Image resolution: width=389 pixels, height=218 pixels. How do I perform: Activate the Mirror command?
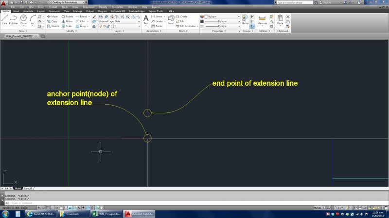tap(67, 21)
